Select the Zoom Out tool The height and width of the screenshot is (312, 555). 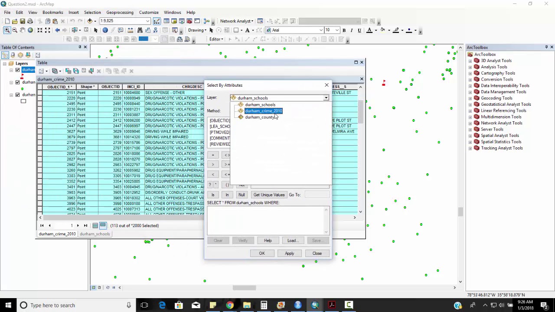click(15, 30)
